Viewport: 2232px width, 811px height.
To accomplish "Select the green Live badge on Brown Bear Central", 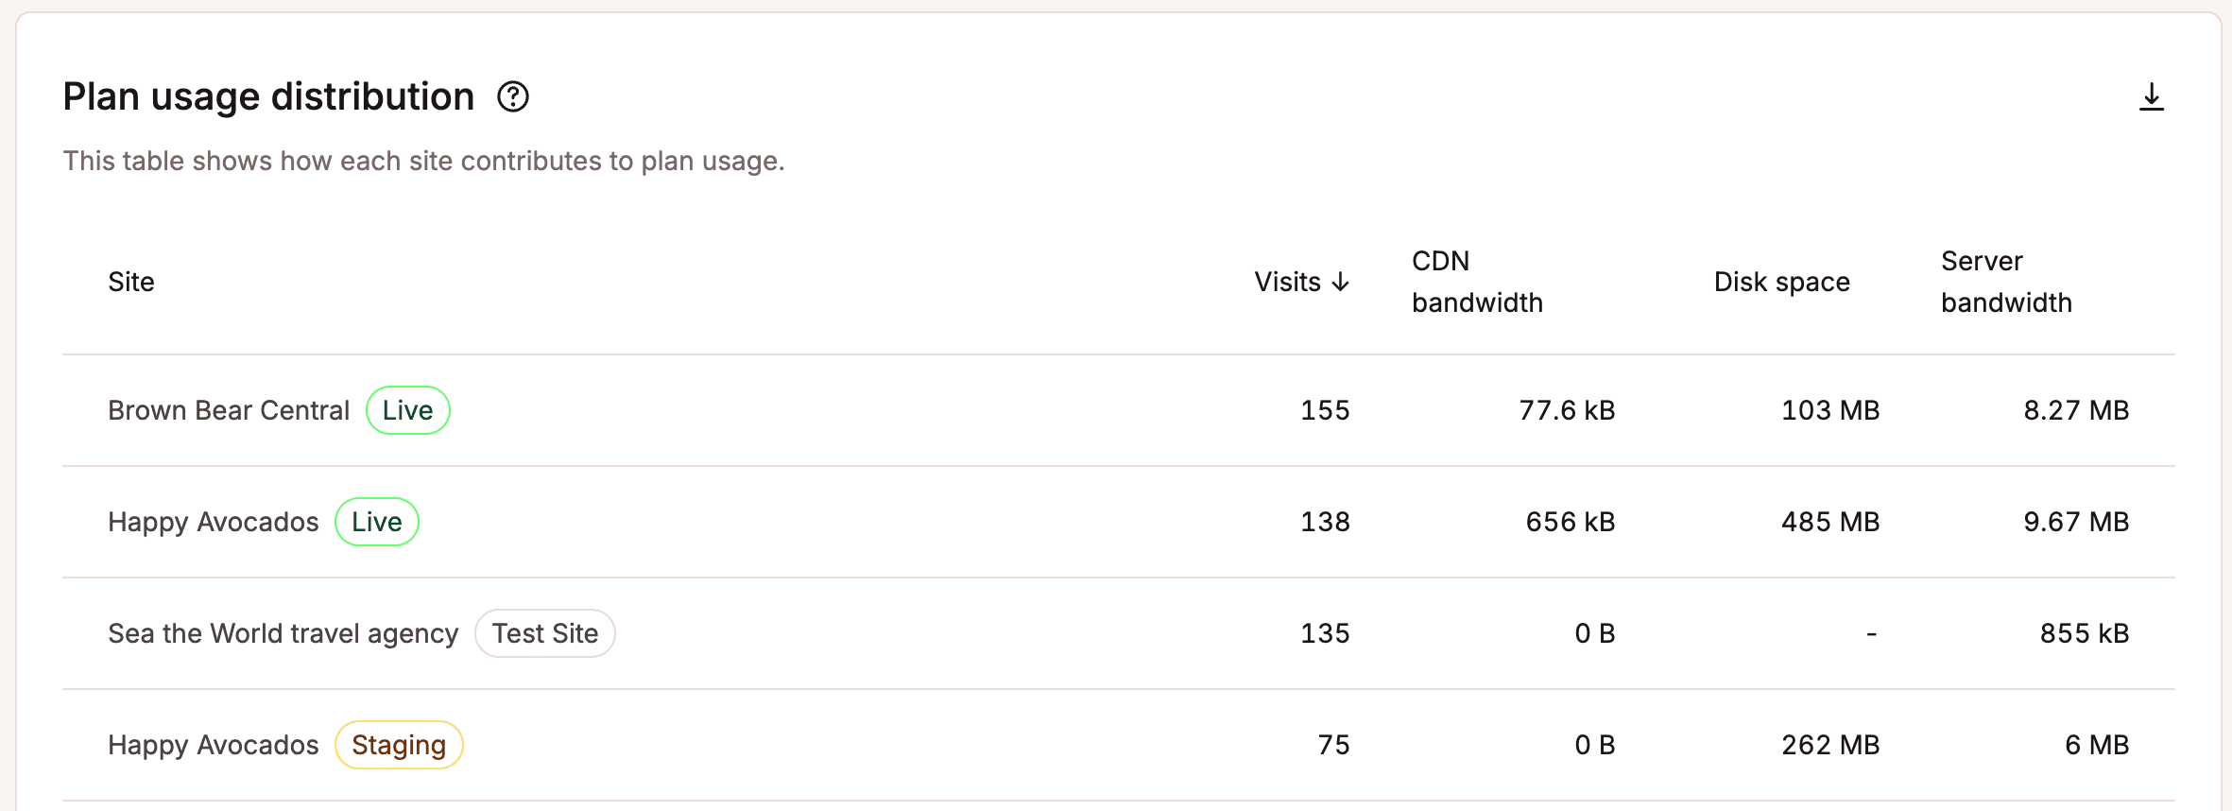I will coord(407,410).
